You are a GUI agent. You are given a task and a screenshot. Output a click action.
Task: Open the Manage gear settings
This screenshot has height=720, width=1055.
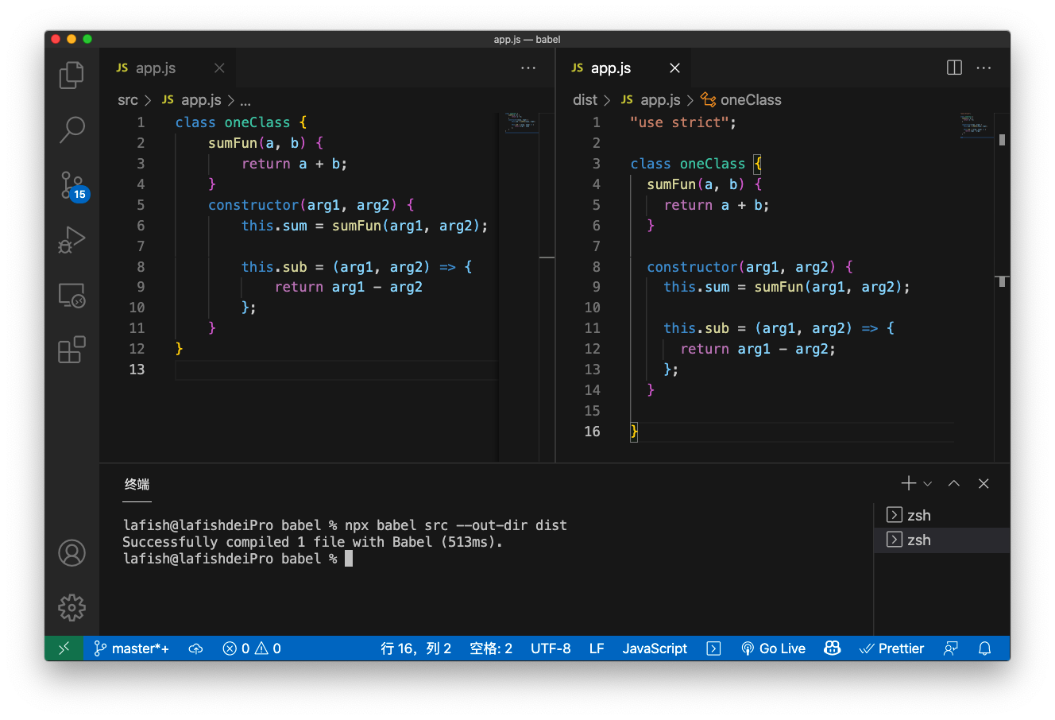click(x=71, y=607)
